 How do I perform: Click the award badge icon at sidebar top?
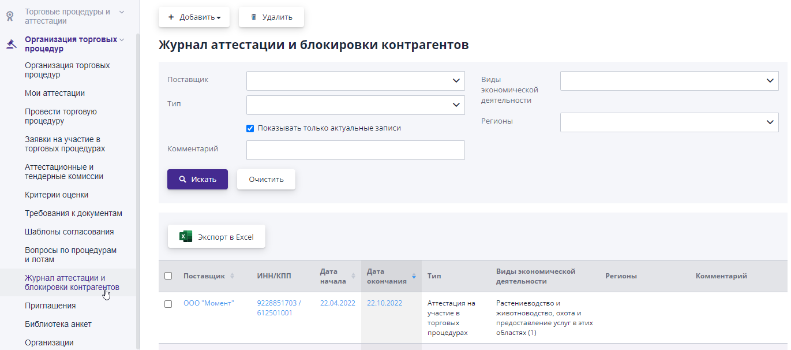(9, 16)
